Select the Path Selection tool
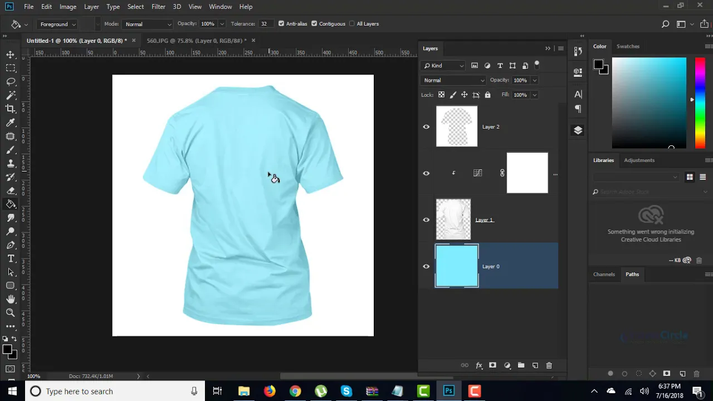Image resolution: width=713 pixels, height=401 pixels. pos(10,272)
